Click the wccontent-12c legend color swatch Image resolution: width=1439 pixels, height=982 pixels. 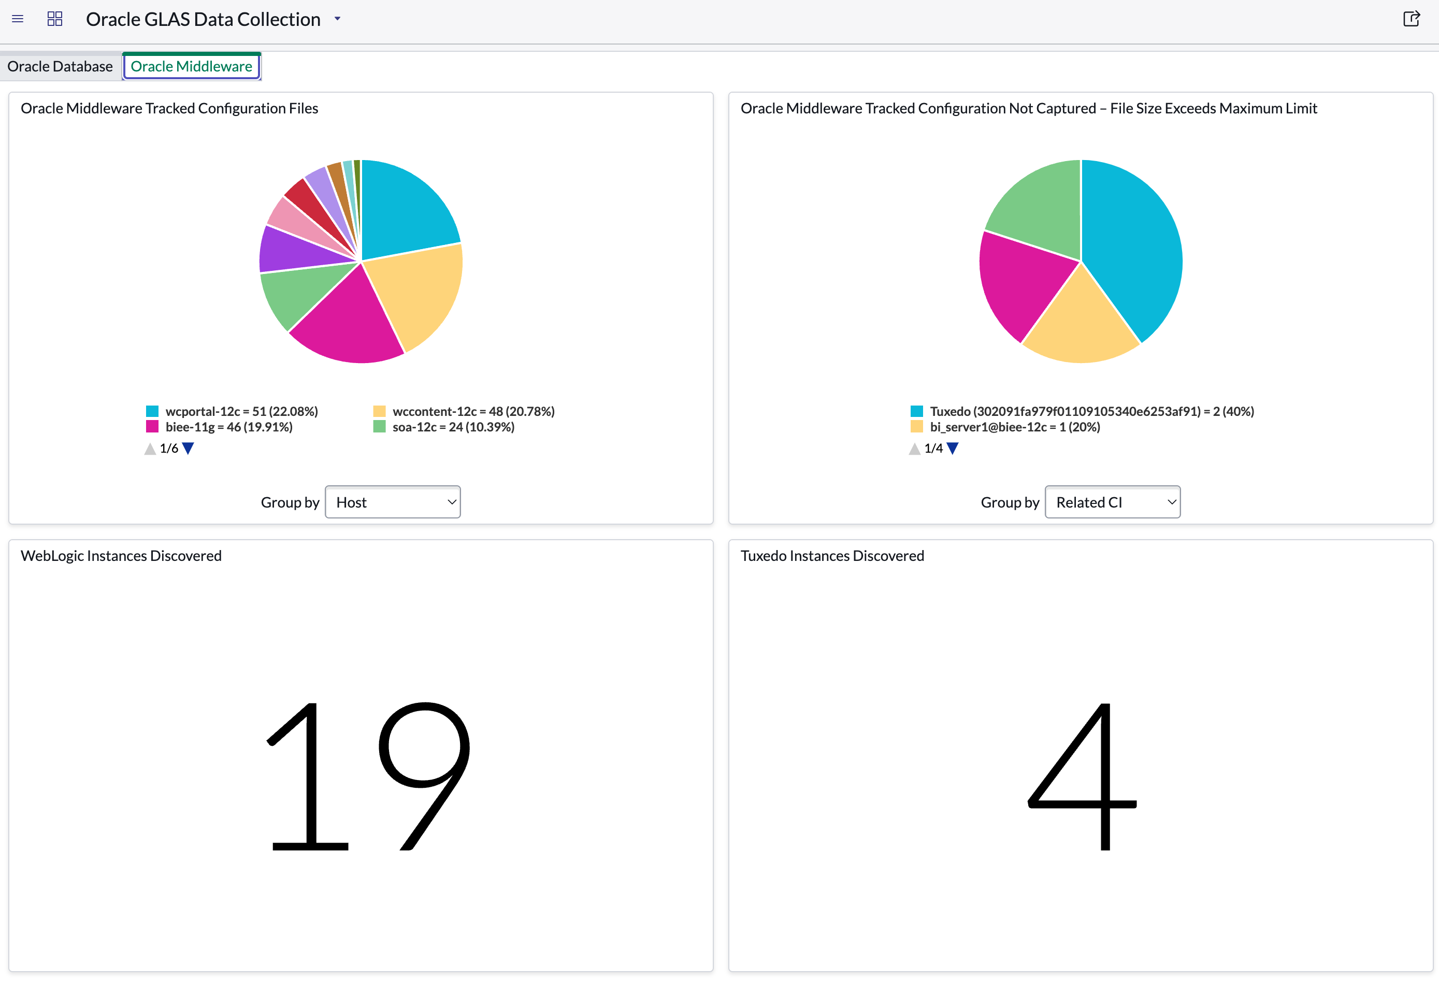(x=380, y=411)
